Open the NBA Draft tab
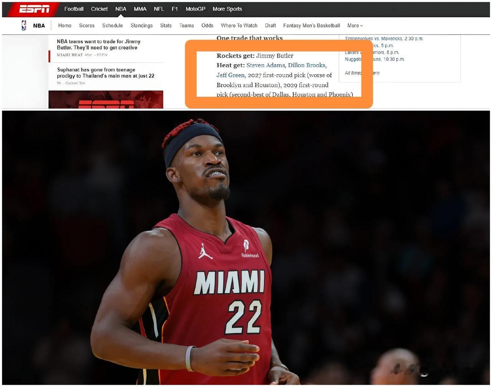Screen dimensions: 492x387 pyautogui.click(x=270, y=25)
